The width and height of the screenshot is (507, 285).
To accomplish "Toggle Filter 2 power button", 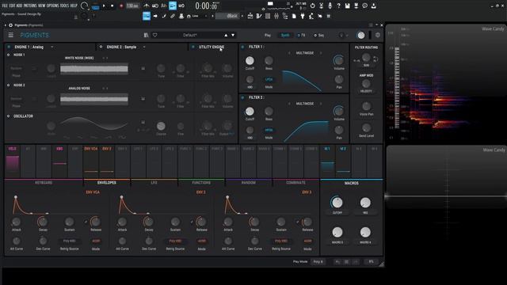I will point(243,97).
